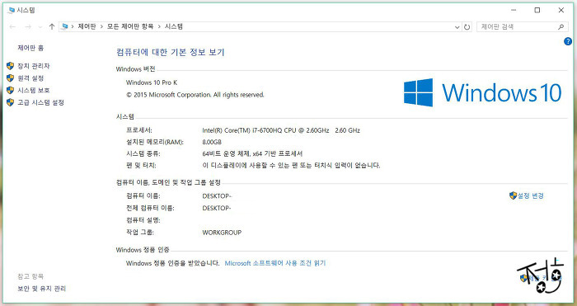Click the computer icon in address bar
This screenshot has height=306, width=577.
[x=65, y=26]
